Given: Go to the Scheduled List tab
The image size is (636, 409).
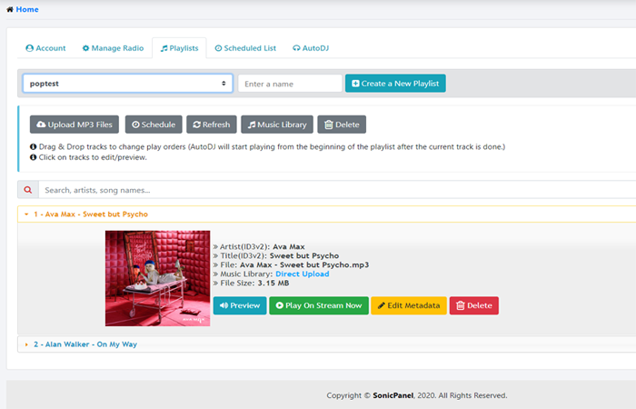Looking at the screenshot, I should coord(245,48).
